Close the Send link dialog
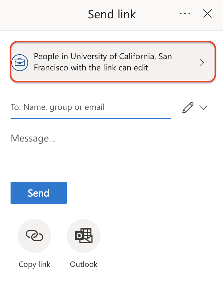 coord(208,14)
